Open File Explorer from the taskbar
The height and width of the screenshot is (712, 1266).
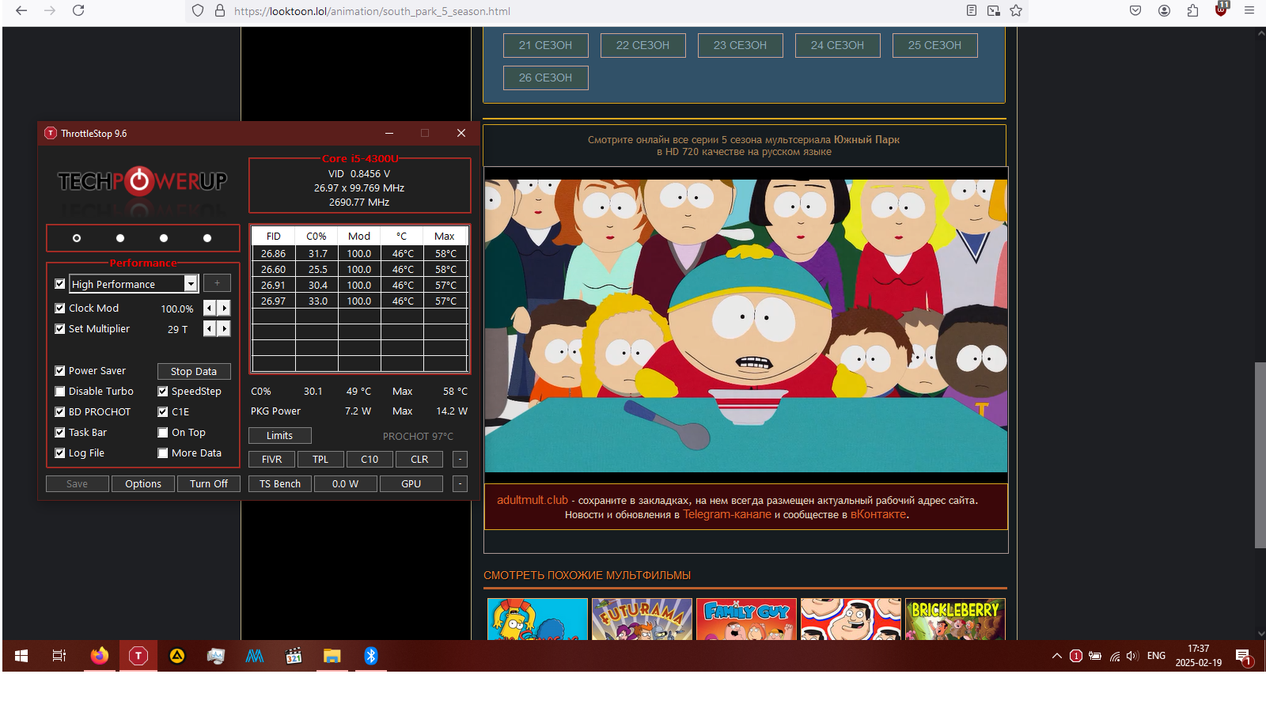332,656
